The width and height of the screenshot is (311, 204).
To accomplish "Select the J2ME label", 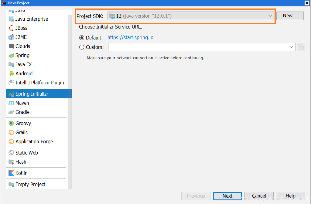I will 21,37.
